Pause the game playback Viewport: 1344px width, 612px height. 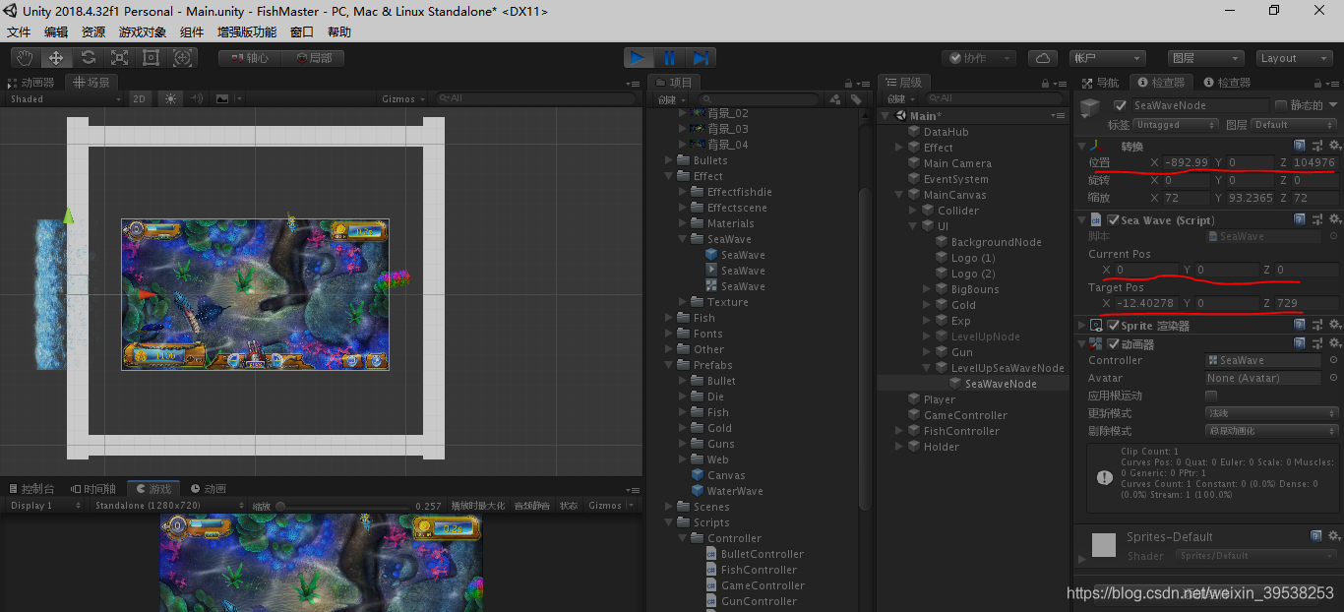coord(670,58)
